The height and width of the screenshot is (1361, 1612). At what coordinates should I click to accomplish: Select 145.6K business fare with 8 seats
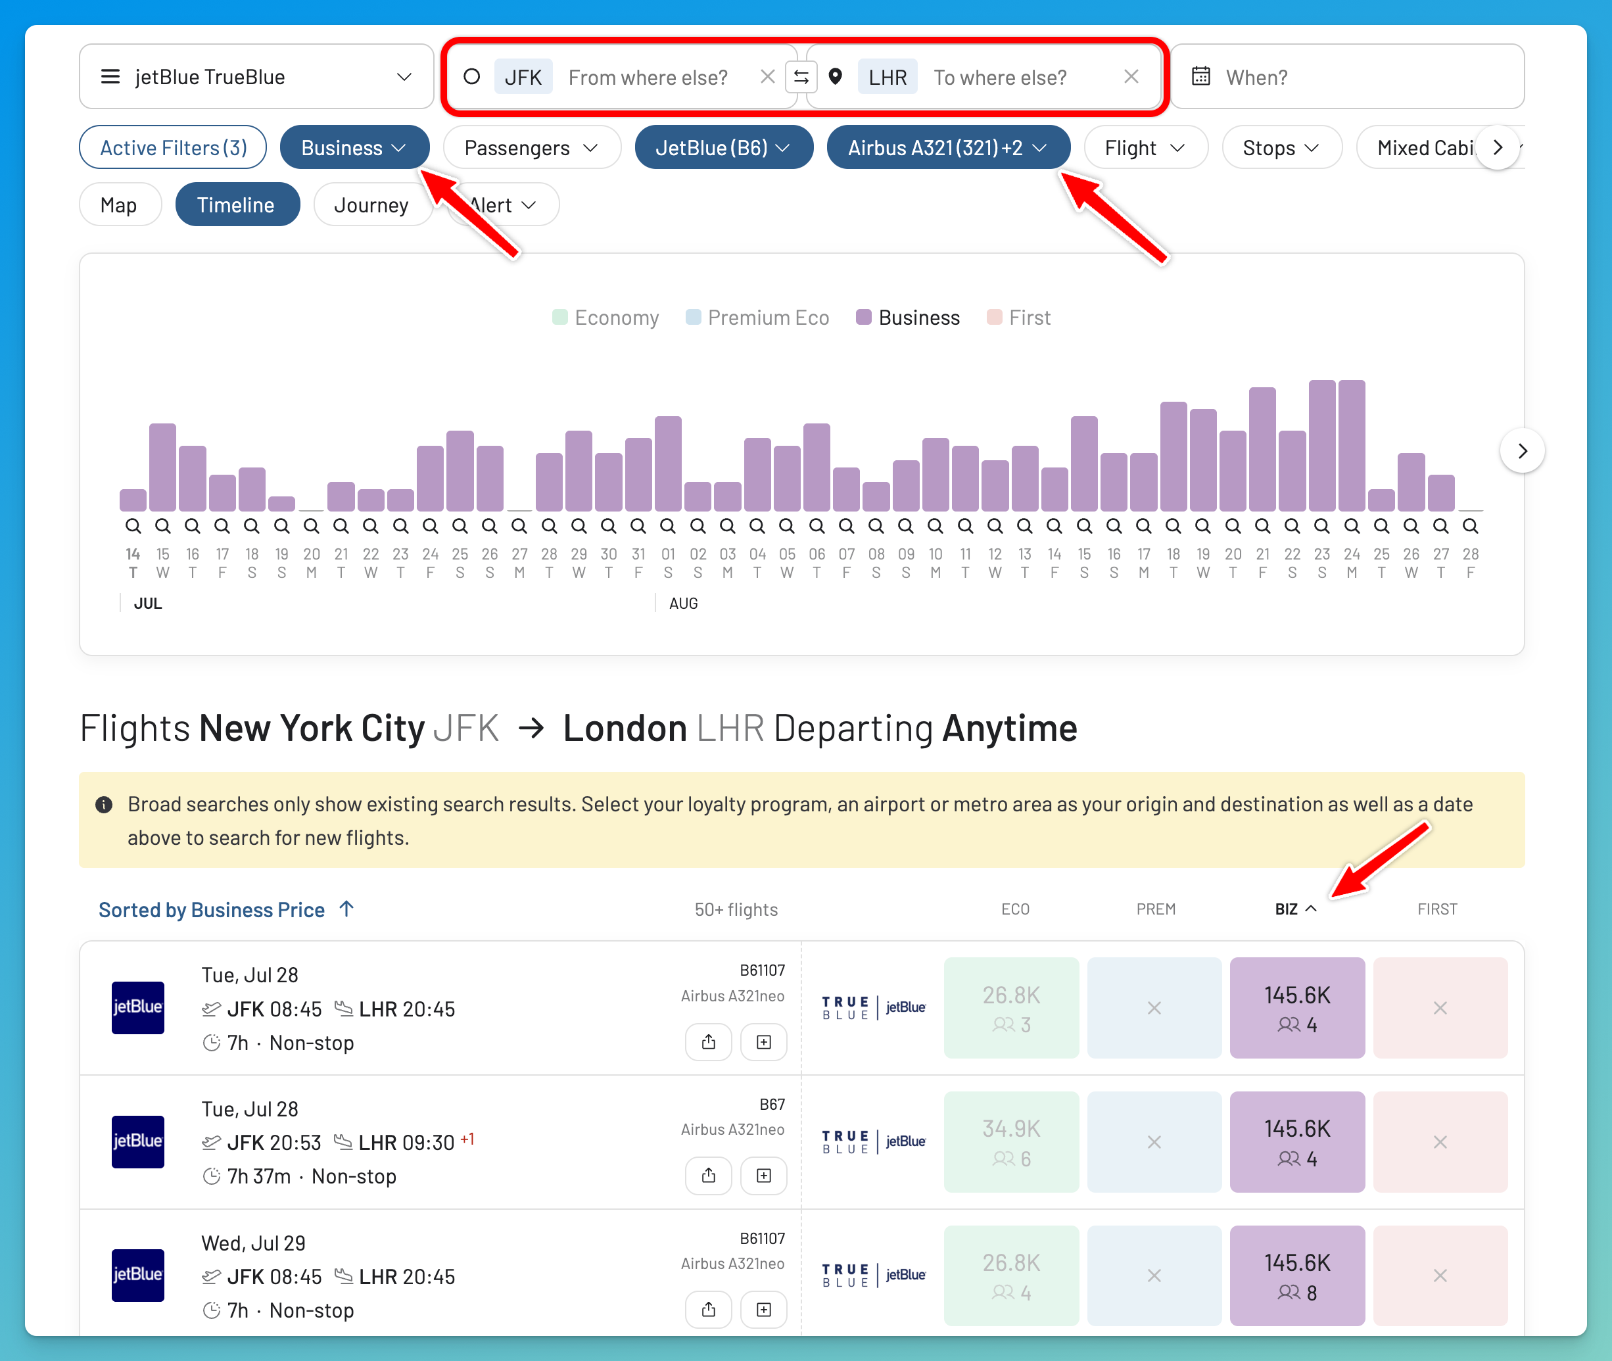[x=1297, y=1276]
